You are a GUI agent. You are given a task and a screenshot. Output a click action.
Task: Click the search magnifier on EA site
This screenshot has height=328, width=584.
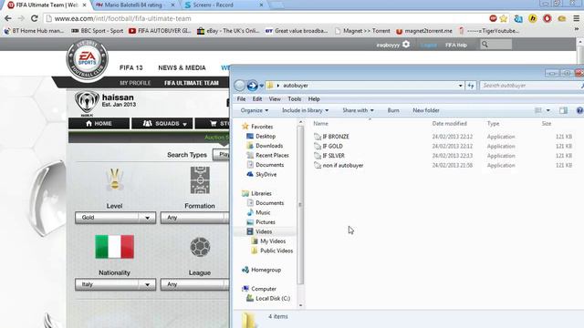pos(485,45)
